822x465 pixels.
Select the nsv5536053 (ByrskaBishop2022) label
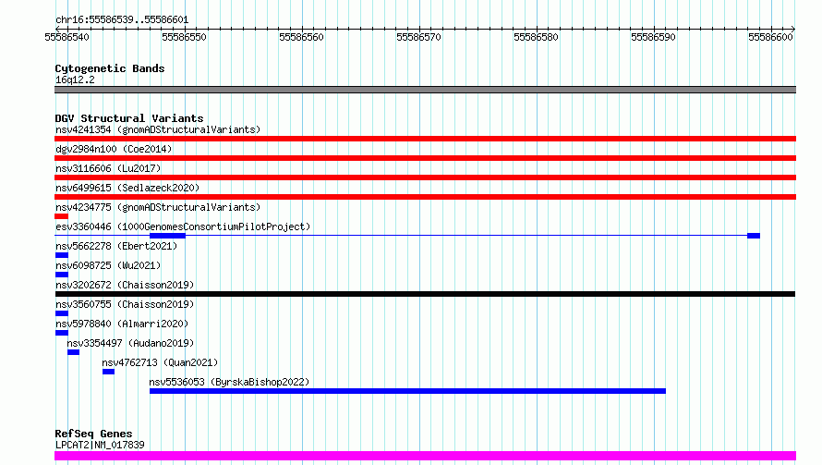click(x=229, y=382)
